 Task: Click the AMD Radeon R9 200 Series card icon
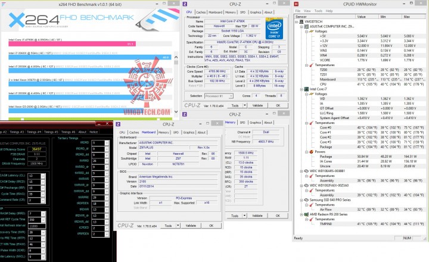tap(306, 214)
